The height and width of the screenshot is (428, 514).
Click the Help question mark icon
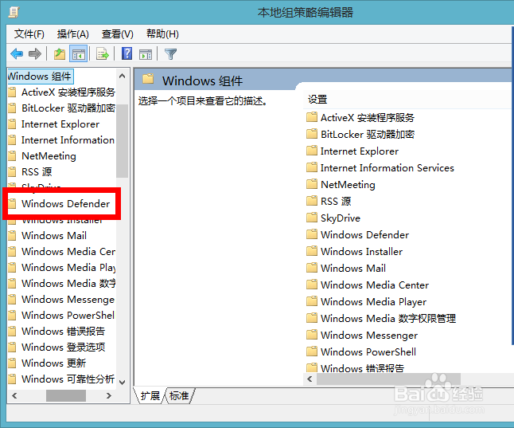point(127,53)
